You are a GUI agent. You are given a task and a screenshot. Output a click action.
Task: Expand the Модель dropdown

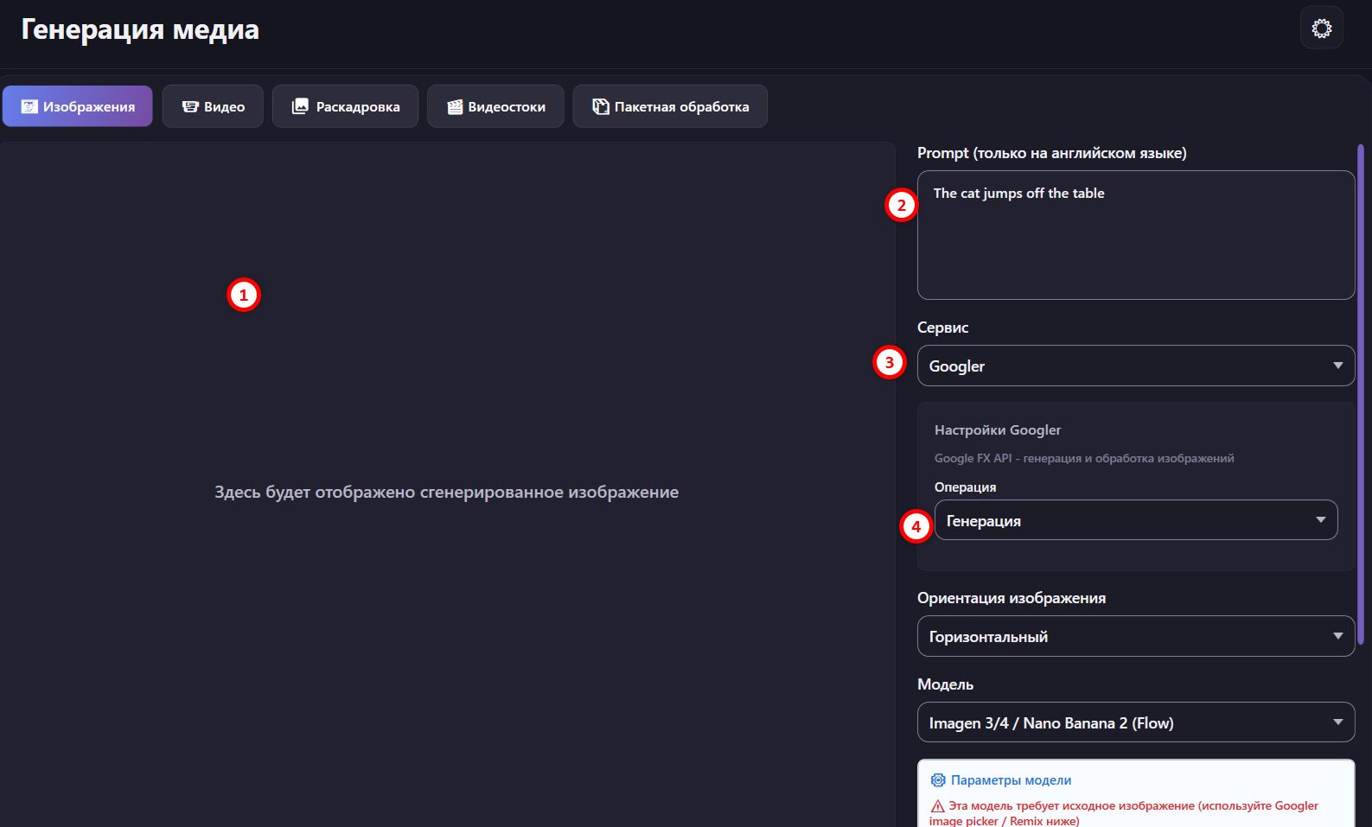[1135, 722]
